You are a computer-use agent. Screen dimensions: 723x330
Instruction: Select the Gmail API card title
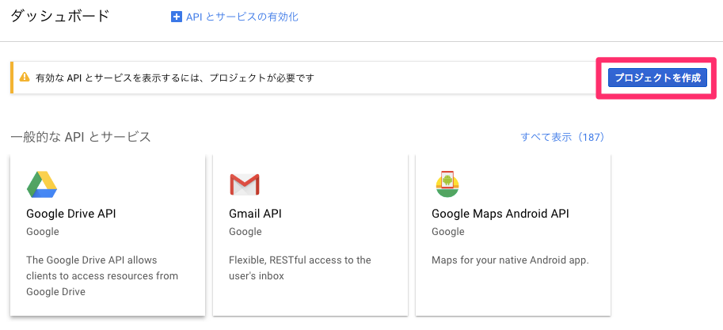point(255,214)
